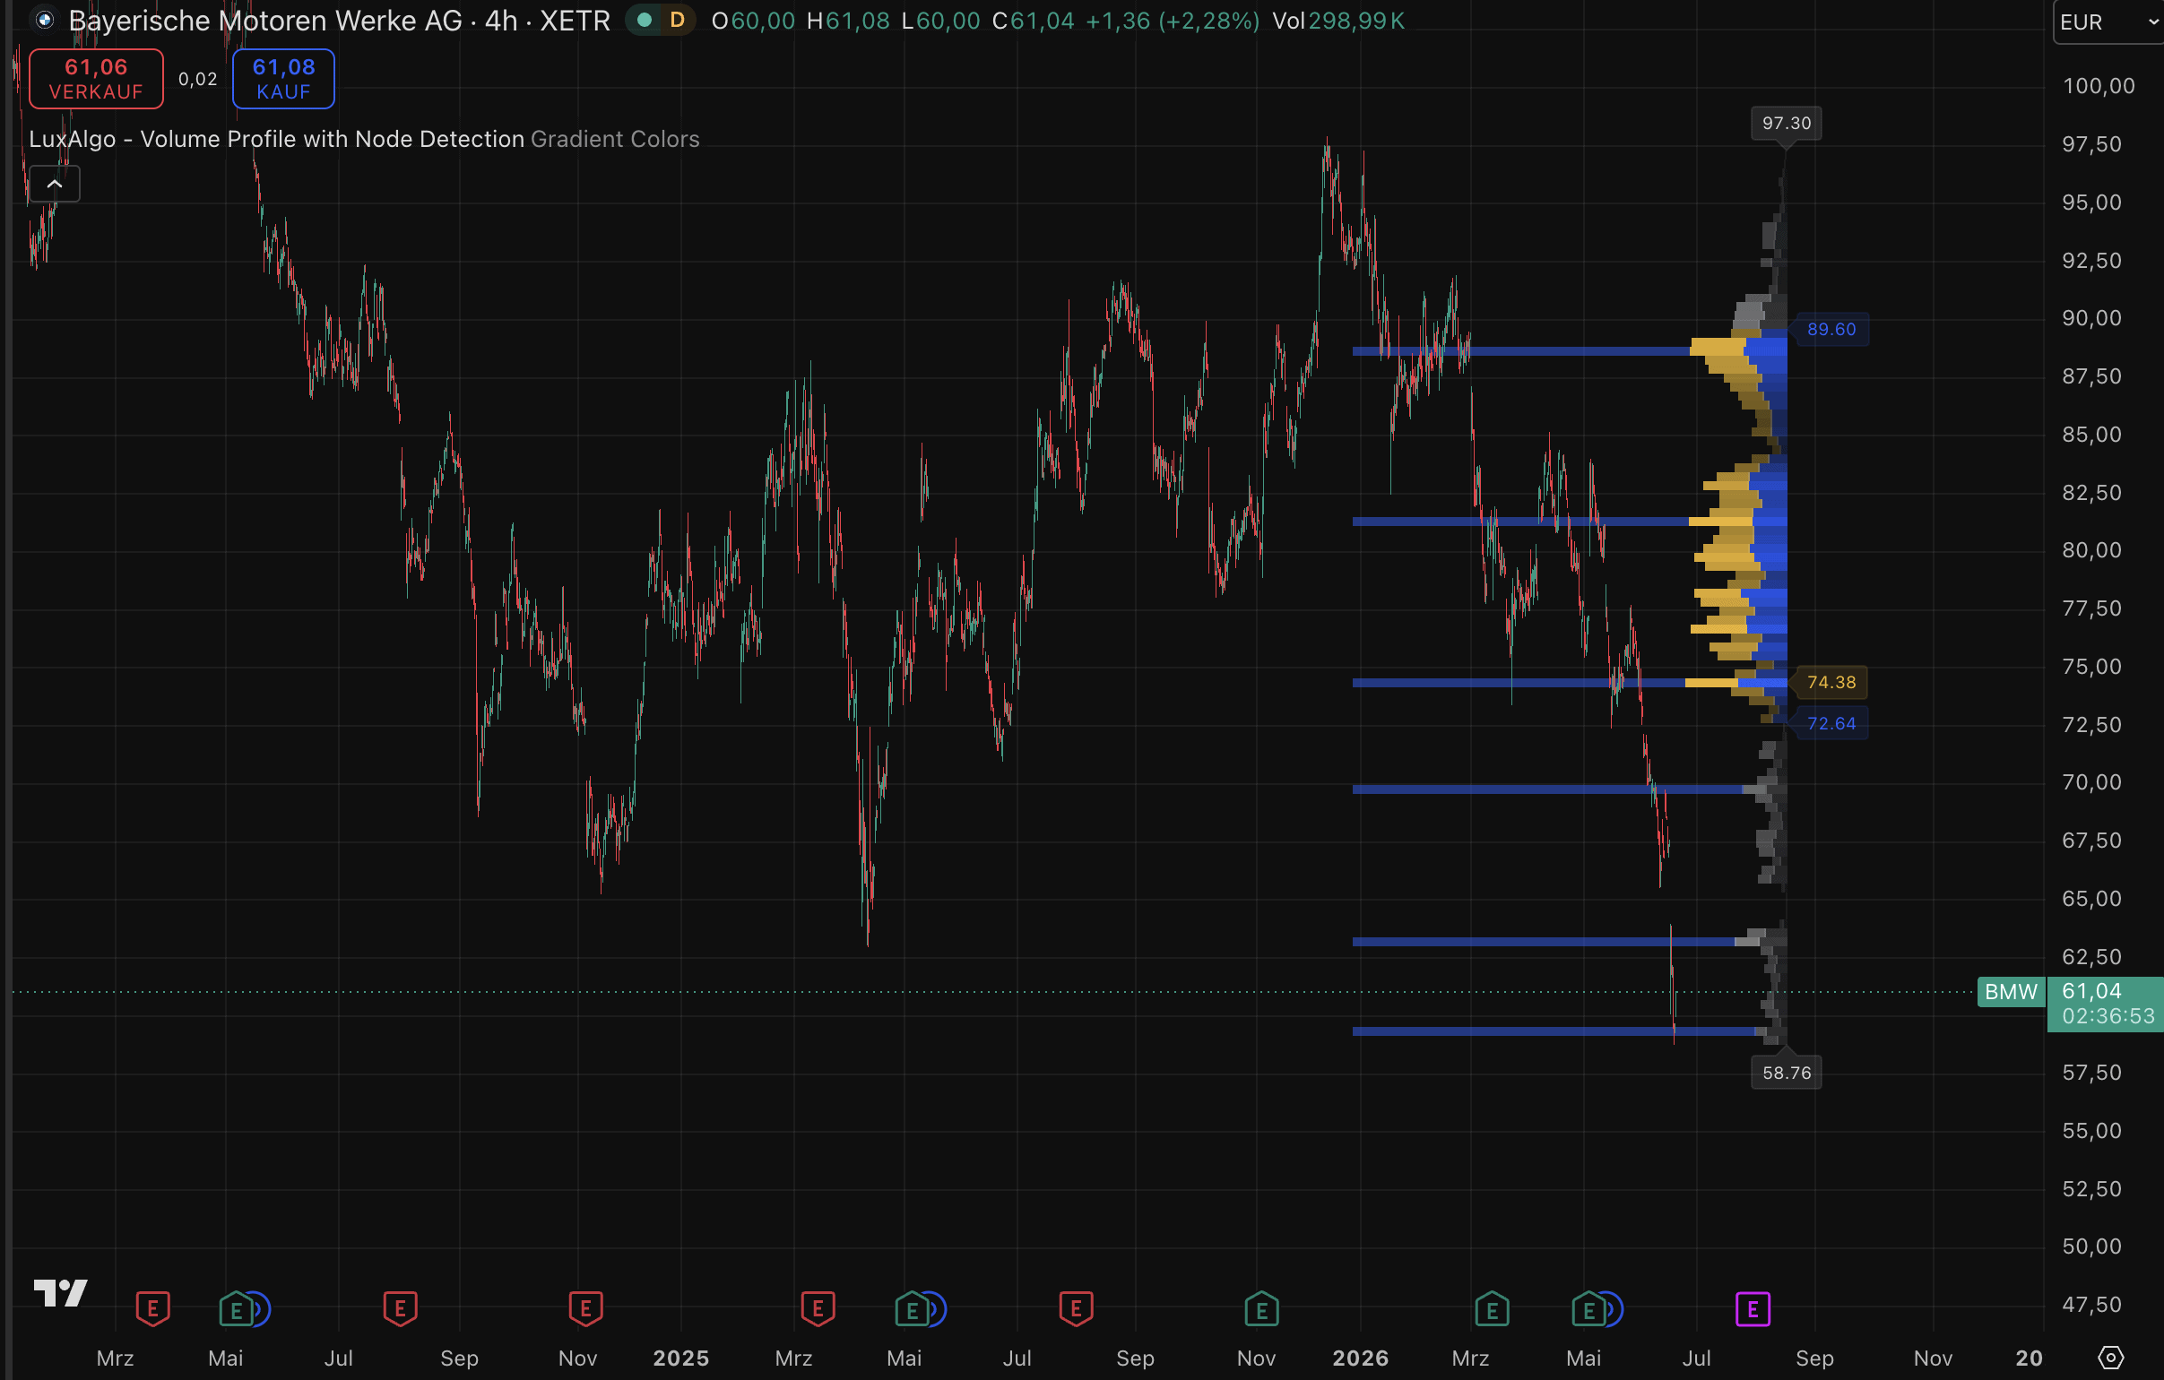Click the 58.76 profile low label
The image size is (2164, 1380).
pos(1787,1073)
